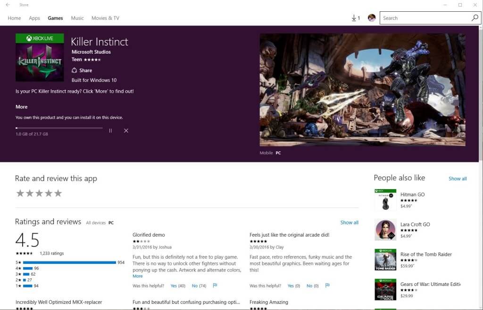Open Gears of War: Ultimate Edition title
Viewport: 483px width, 310px height.
[x=431, y=284]
